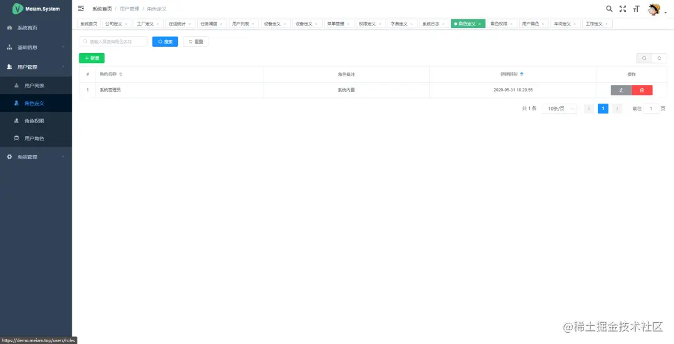Close the 公司定义 tab

[x=126, y=24]
